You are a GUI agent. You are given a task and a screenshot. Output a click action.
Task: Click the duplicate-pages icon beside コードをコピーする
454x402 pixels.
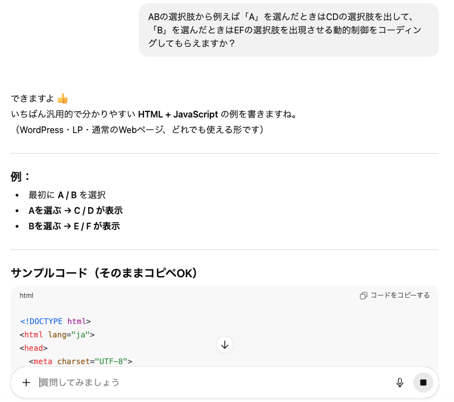[x=364, y=296]
